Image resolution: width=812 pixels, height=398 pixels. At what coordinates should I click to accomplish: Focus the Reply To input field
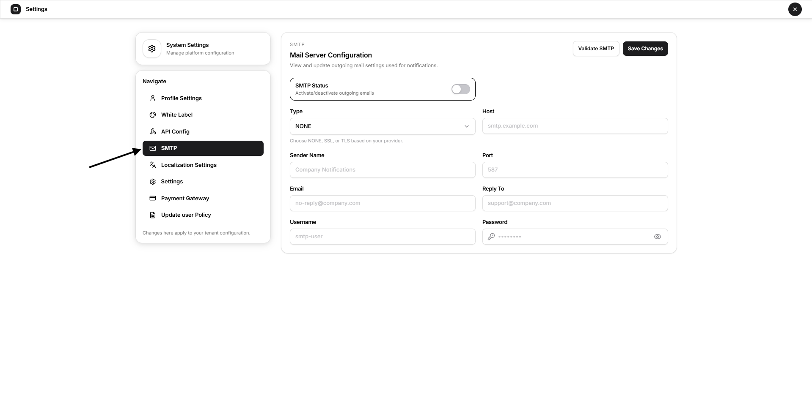(575, 203)
